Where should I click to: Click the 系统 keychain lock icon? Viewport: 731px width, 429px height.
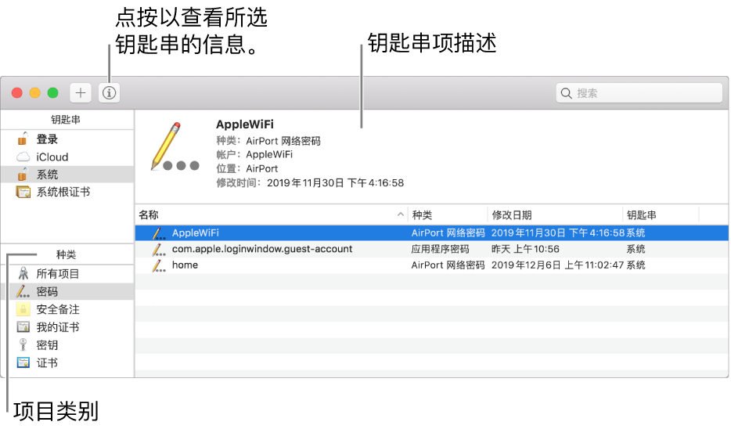pos(23,174)
